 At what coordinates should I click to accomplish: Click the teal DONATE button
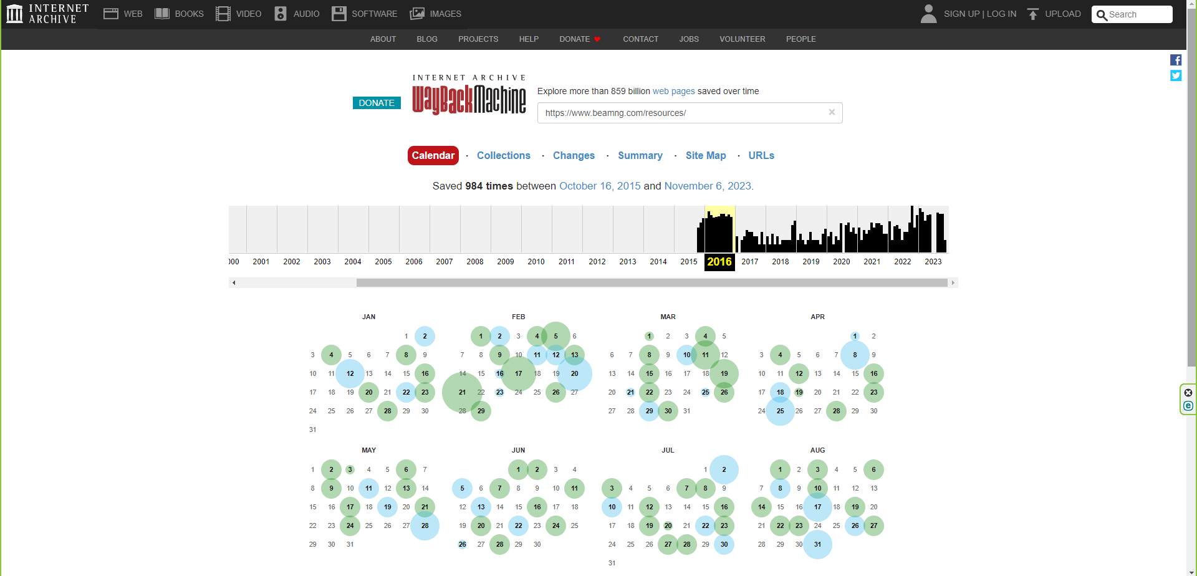click(x=377, y=103)
